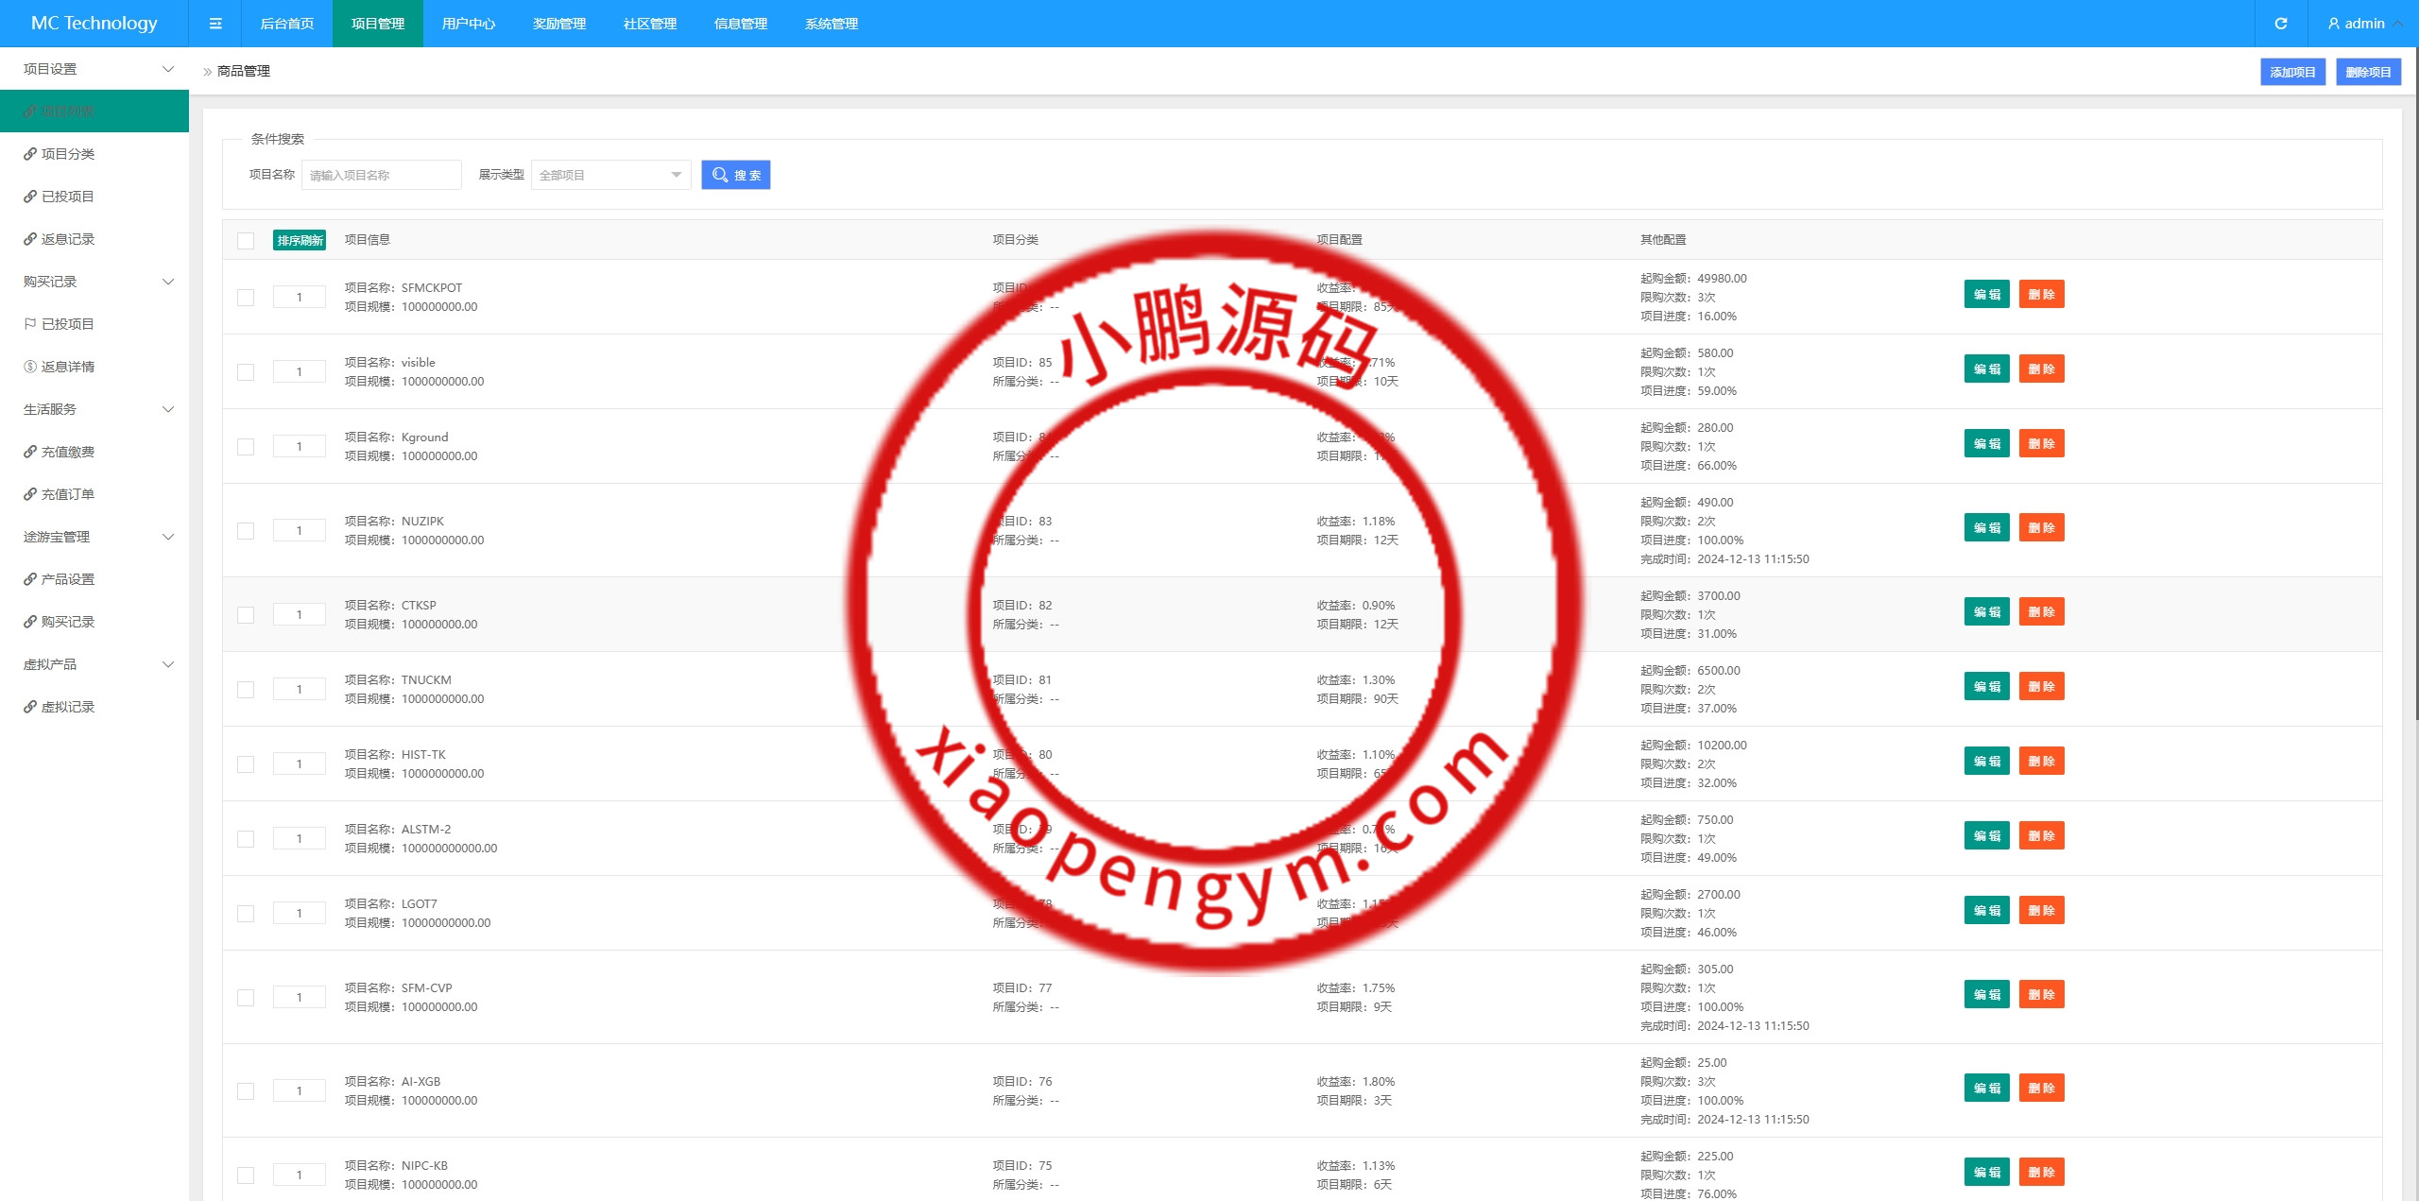Open 返息记录 in sidebar
Viewport: 2419px width, 1201px height.
[94, 239]
